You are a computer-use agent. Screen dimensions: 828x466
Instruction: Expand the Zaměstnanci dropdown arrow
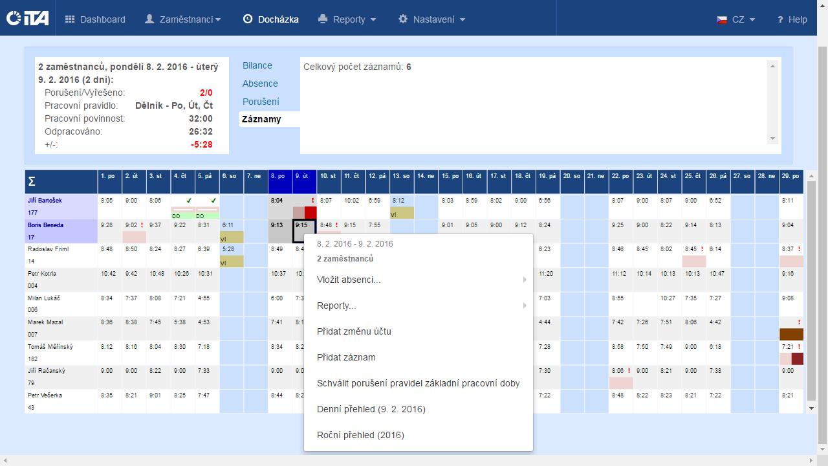pyautogui.click(x=218, y=20)
